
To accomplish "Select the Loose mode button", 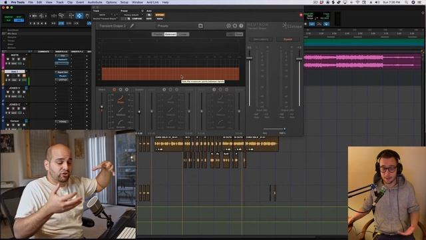I will pyautogui.click(x=184, y=34).
